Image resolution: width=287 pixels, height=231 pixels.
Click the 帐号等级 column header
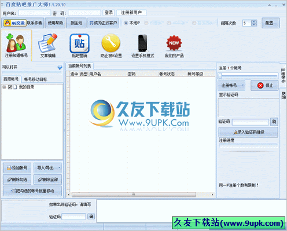coord(201,74)
